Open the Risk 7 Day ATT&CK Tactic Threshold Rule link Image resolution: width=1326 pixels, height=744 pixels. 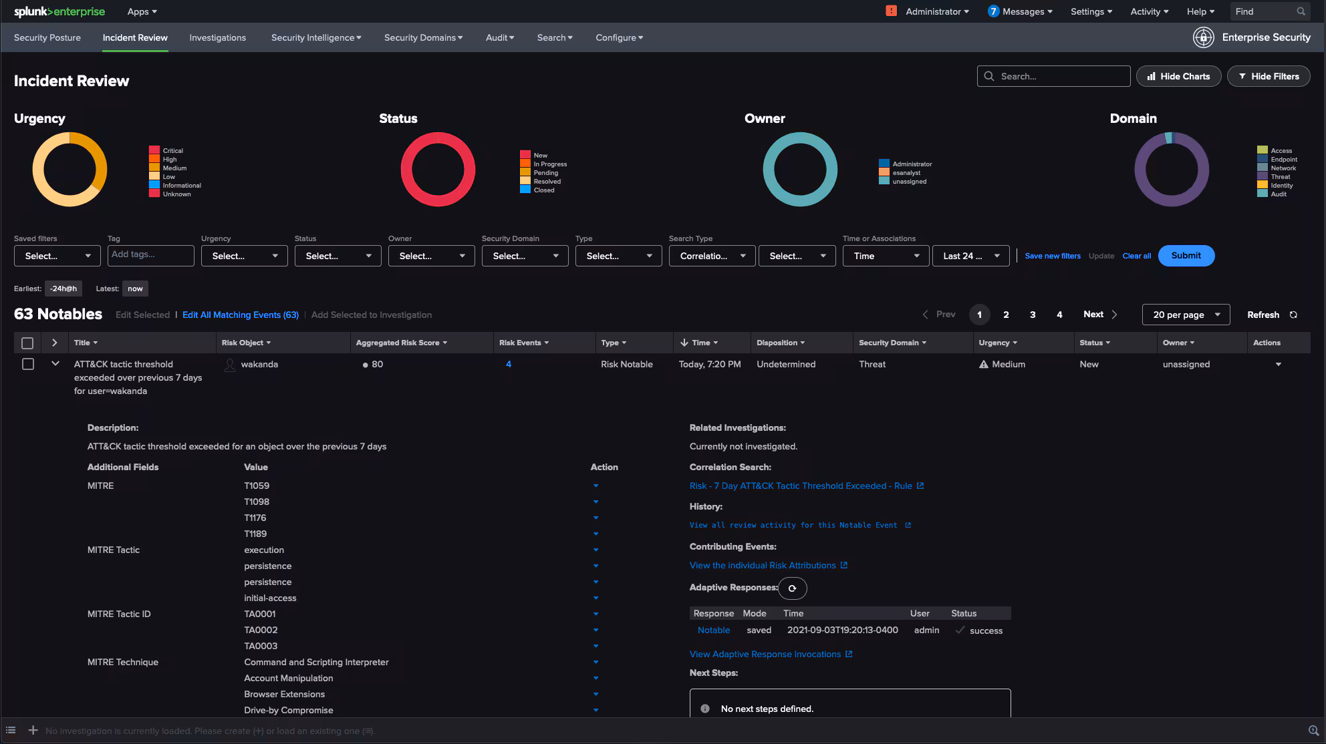801,486
